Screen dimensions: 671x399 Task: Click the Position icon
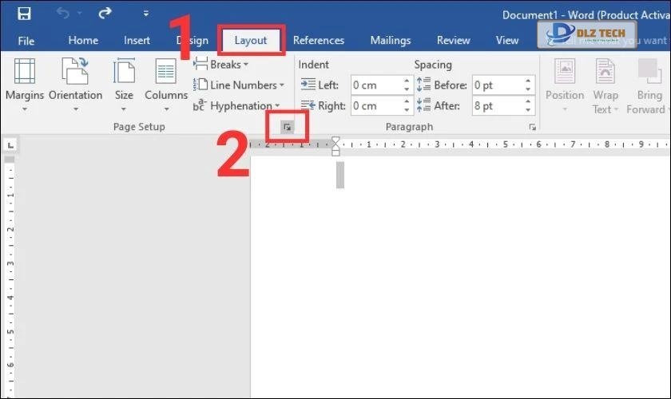[565, 84]
